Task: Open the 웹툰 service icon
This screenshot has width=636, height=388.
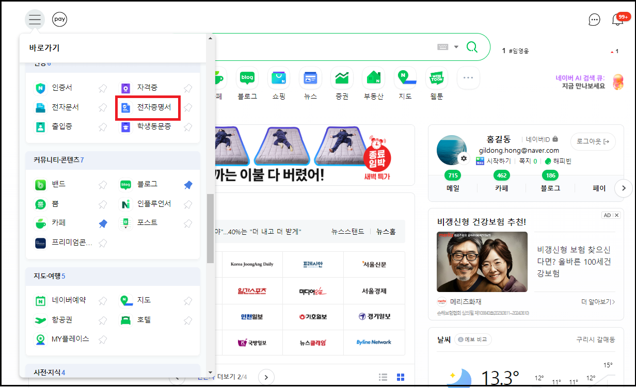Action: (x=436, y=78)
